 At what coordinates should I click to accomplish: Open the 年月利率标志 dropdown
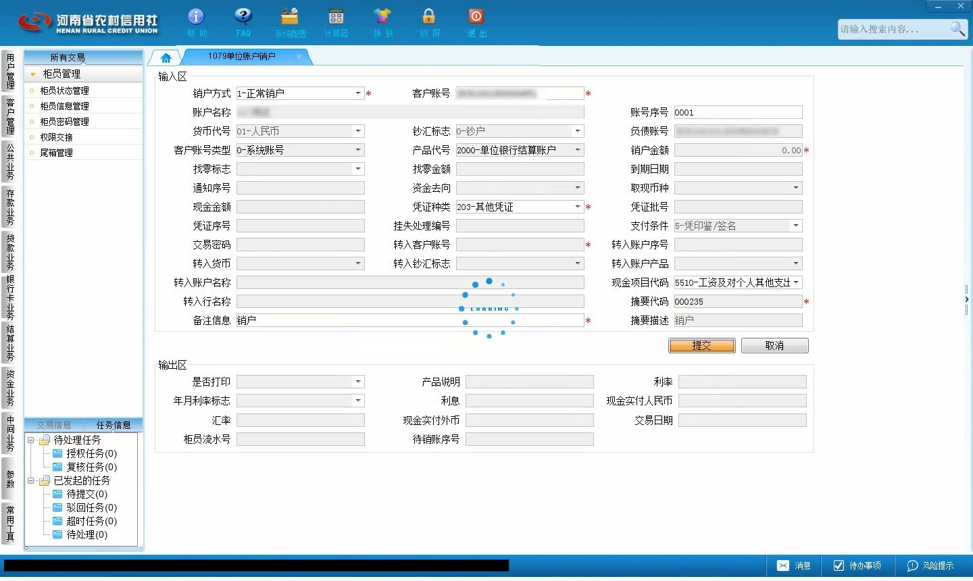[358, 401]
